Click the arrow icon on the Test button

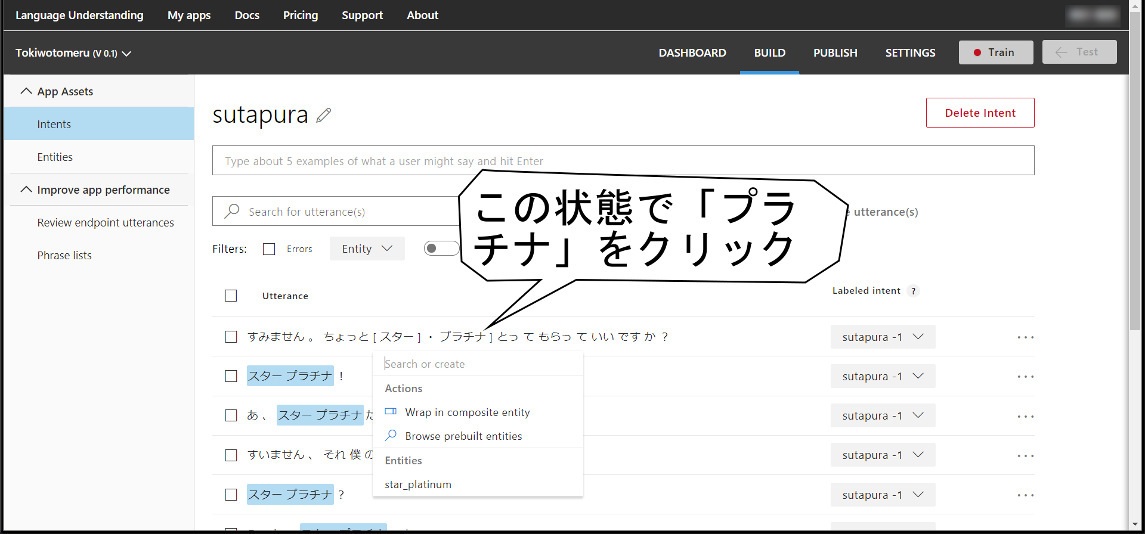1061,52
